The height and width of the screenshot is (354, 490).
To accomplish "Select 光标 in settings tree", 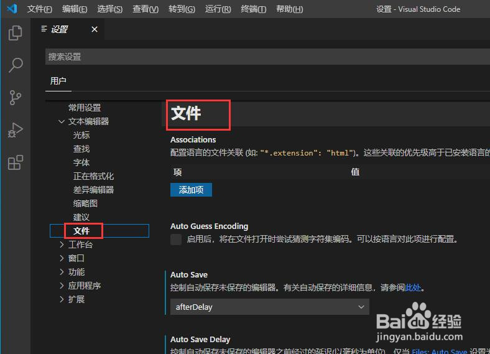I will tap(81, 135).
